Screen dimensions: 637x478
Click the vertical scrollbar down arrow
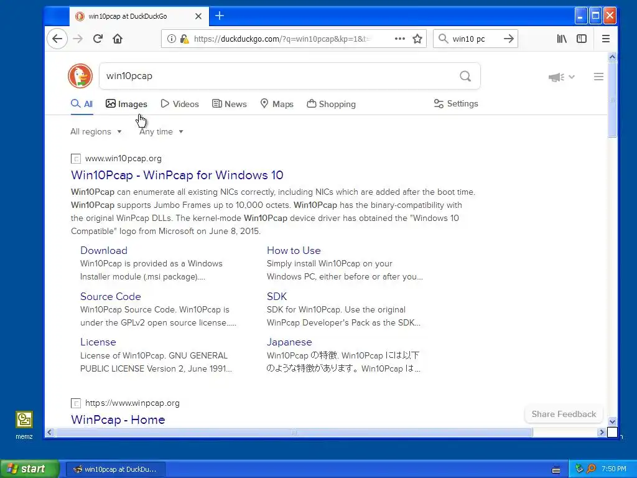[612, 421]
